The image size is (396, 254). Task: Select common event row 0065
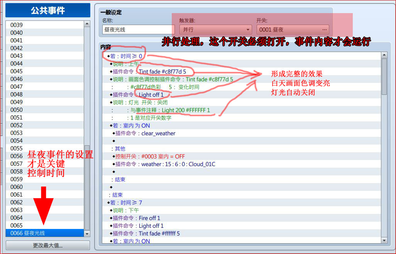tap(45, 225)
